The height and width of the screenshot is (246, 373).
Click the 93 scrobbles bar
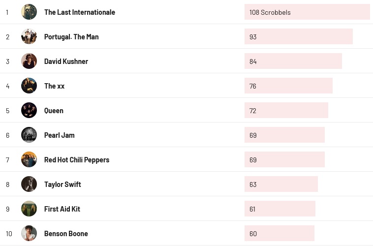coord(298,37)
